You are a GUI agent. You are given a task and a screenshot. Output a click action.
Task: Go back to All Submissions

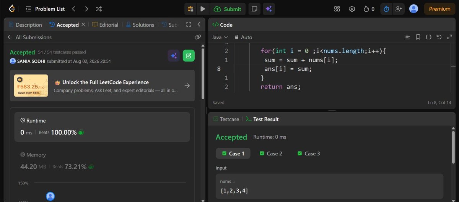[29, 37]
